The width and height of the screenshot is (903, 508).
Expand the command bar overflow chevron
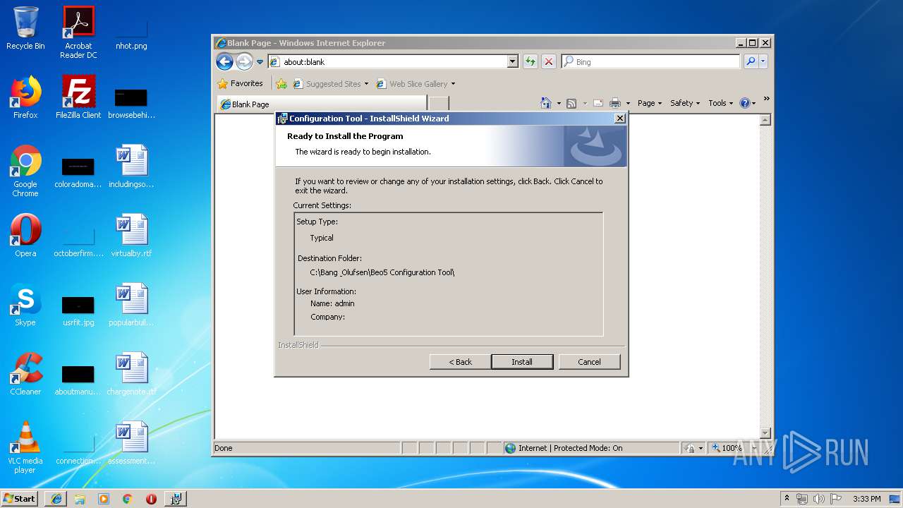tap(766, 99)
